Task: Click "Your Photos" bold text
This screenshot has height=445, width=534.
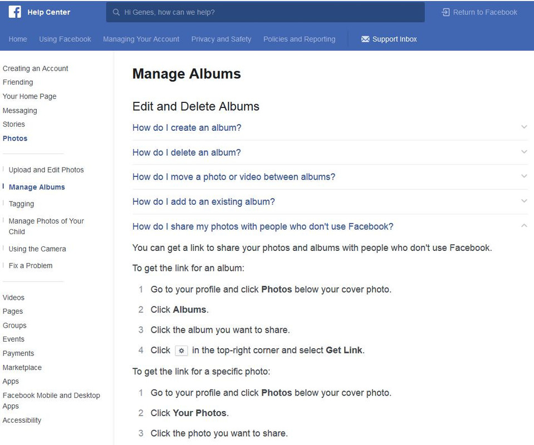Action: click(x=199, y=413)
